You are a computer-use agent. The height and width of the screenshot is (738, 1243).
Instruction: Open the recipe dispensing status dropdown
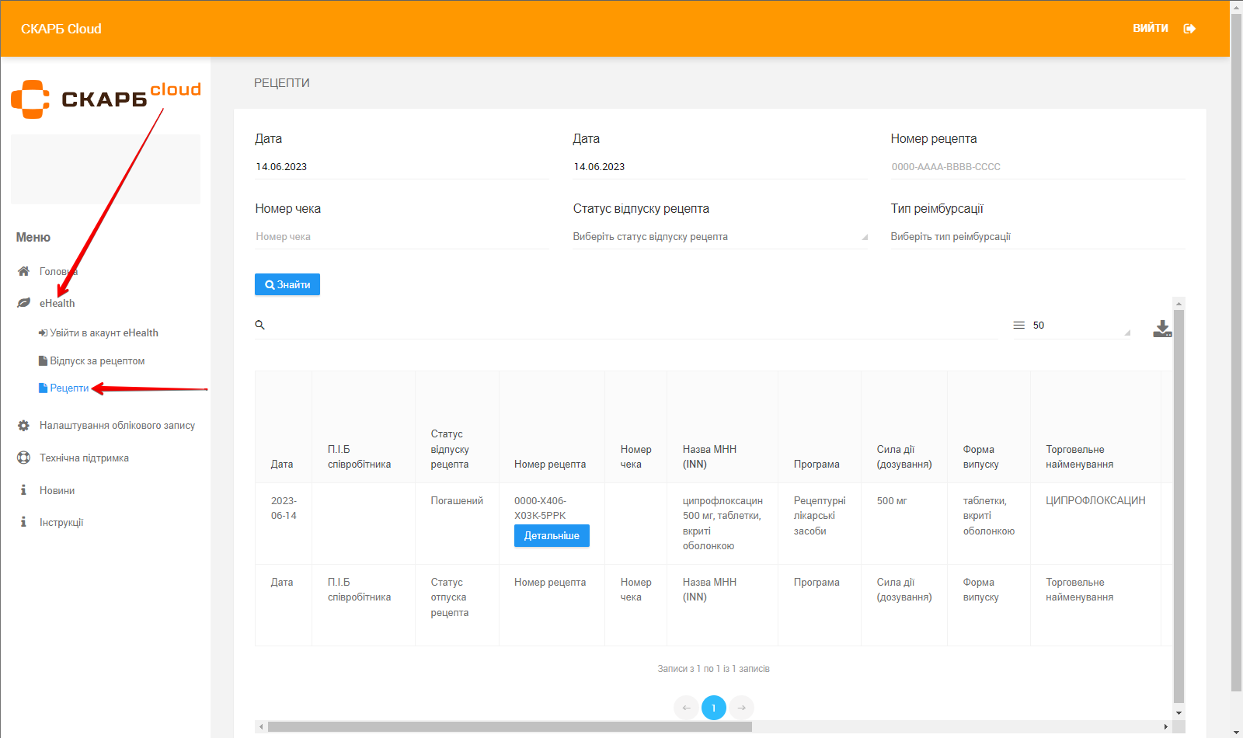(719, 237)
